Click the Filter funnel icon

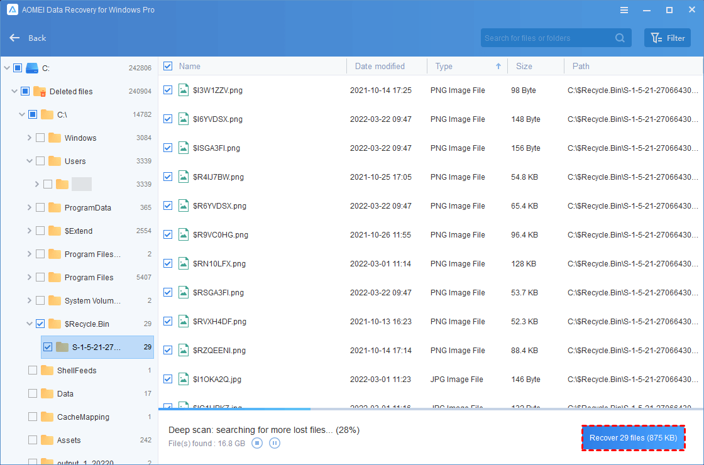point(657,38)
